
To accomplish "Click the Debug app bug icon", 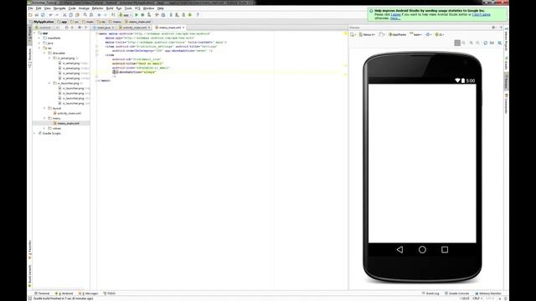I will [143, 15].
